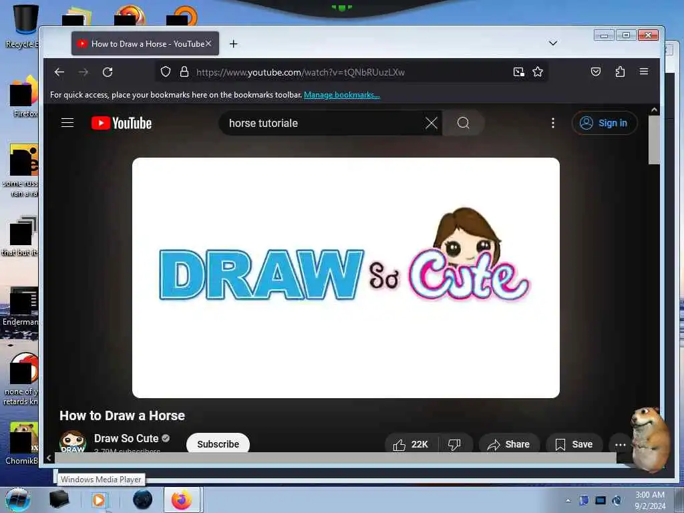Show hidden system tray icons arrow

(568, 500)
